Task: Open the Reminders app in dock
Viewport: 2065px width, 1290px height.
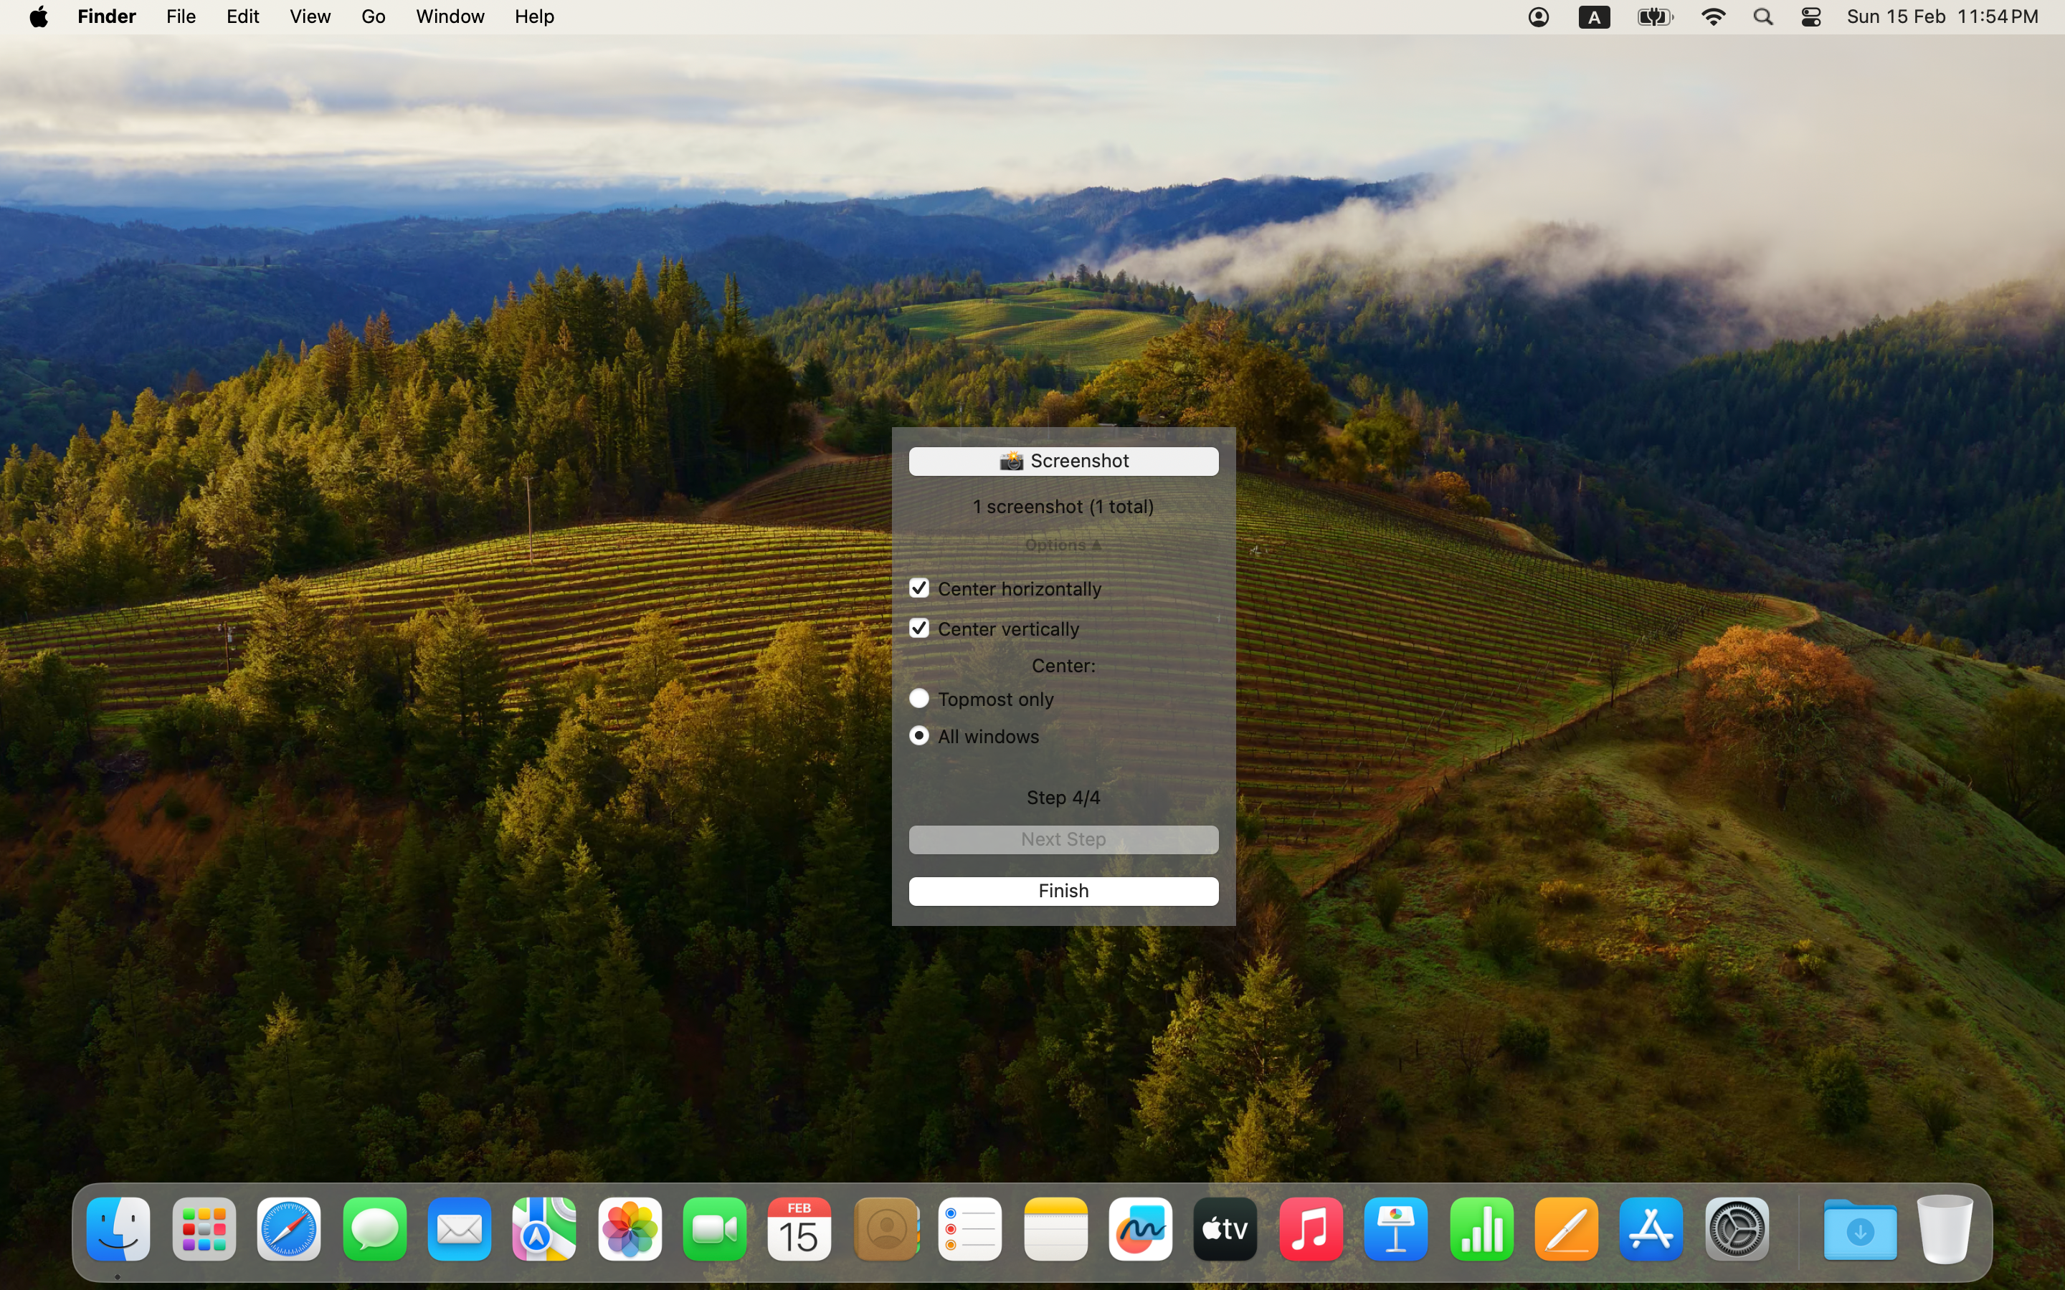Action: point(969,1229)
